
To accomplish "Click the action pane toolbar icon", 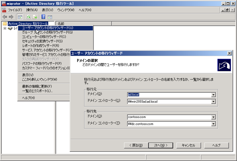I will pyautogui.click(x=50, y=17).
